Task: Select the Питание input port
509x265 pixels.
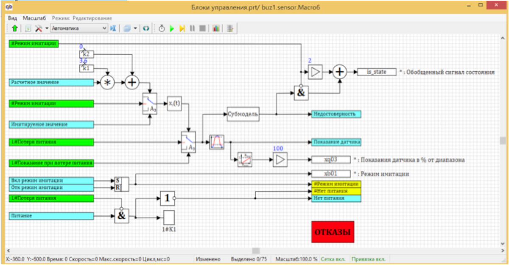Action: pos(51,216)
